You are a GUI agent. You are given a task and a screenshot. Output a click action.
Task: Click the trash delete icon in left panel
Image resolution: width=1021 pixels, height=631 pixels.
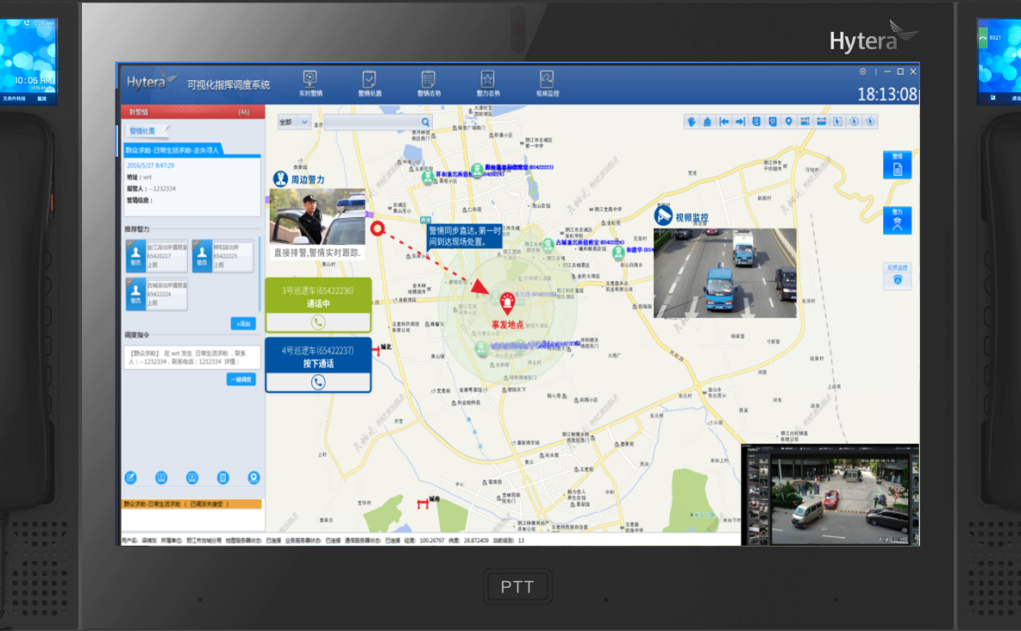click(x=222, y=478)
